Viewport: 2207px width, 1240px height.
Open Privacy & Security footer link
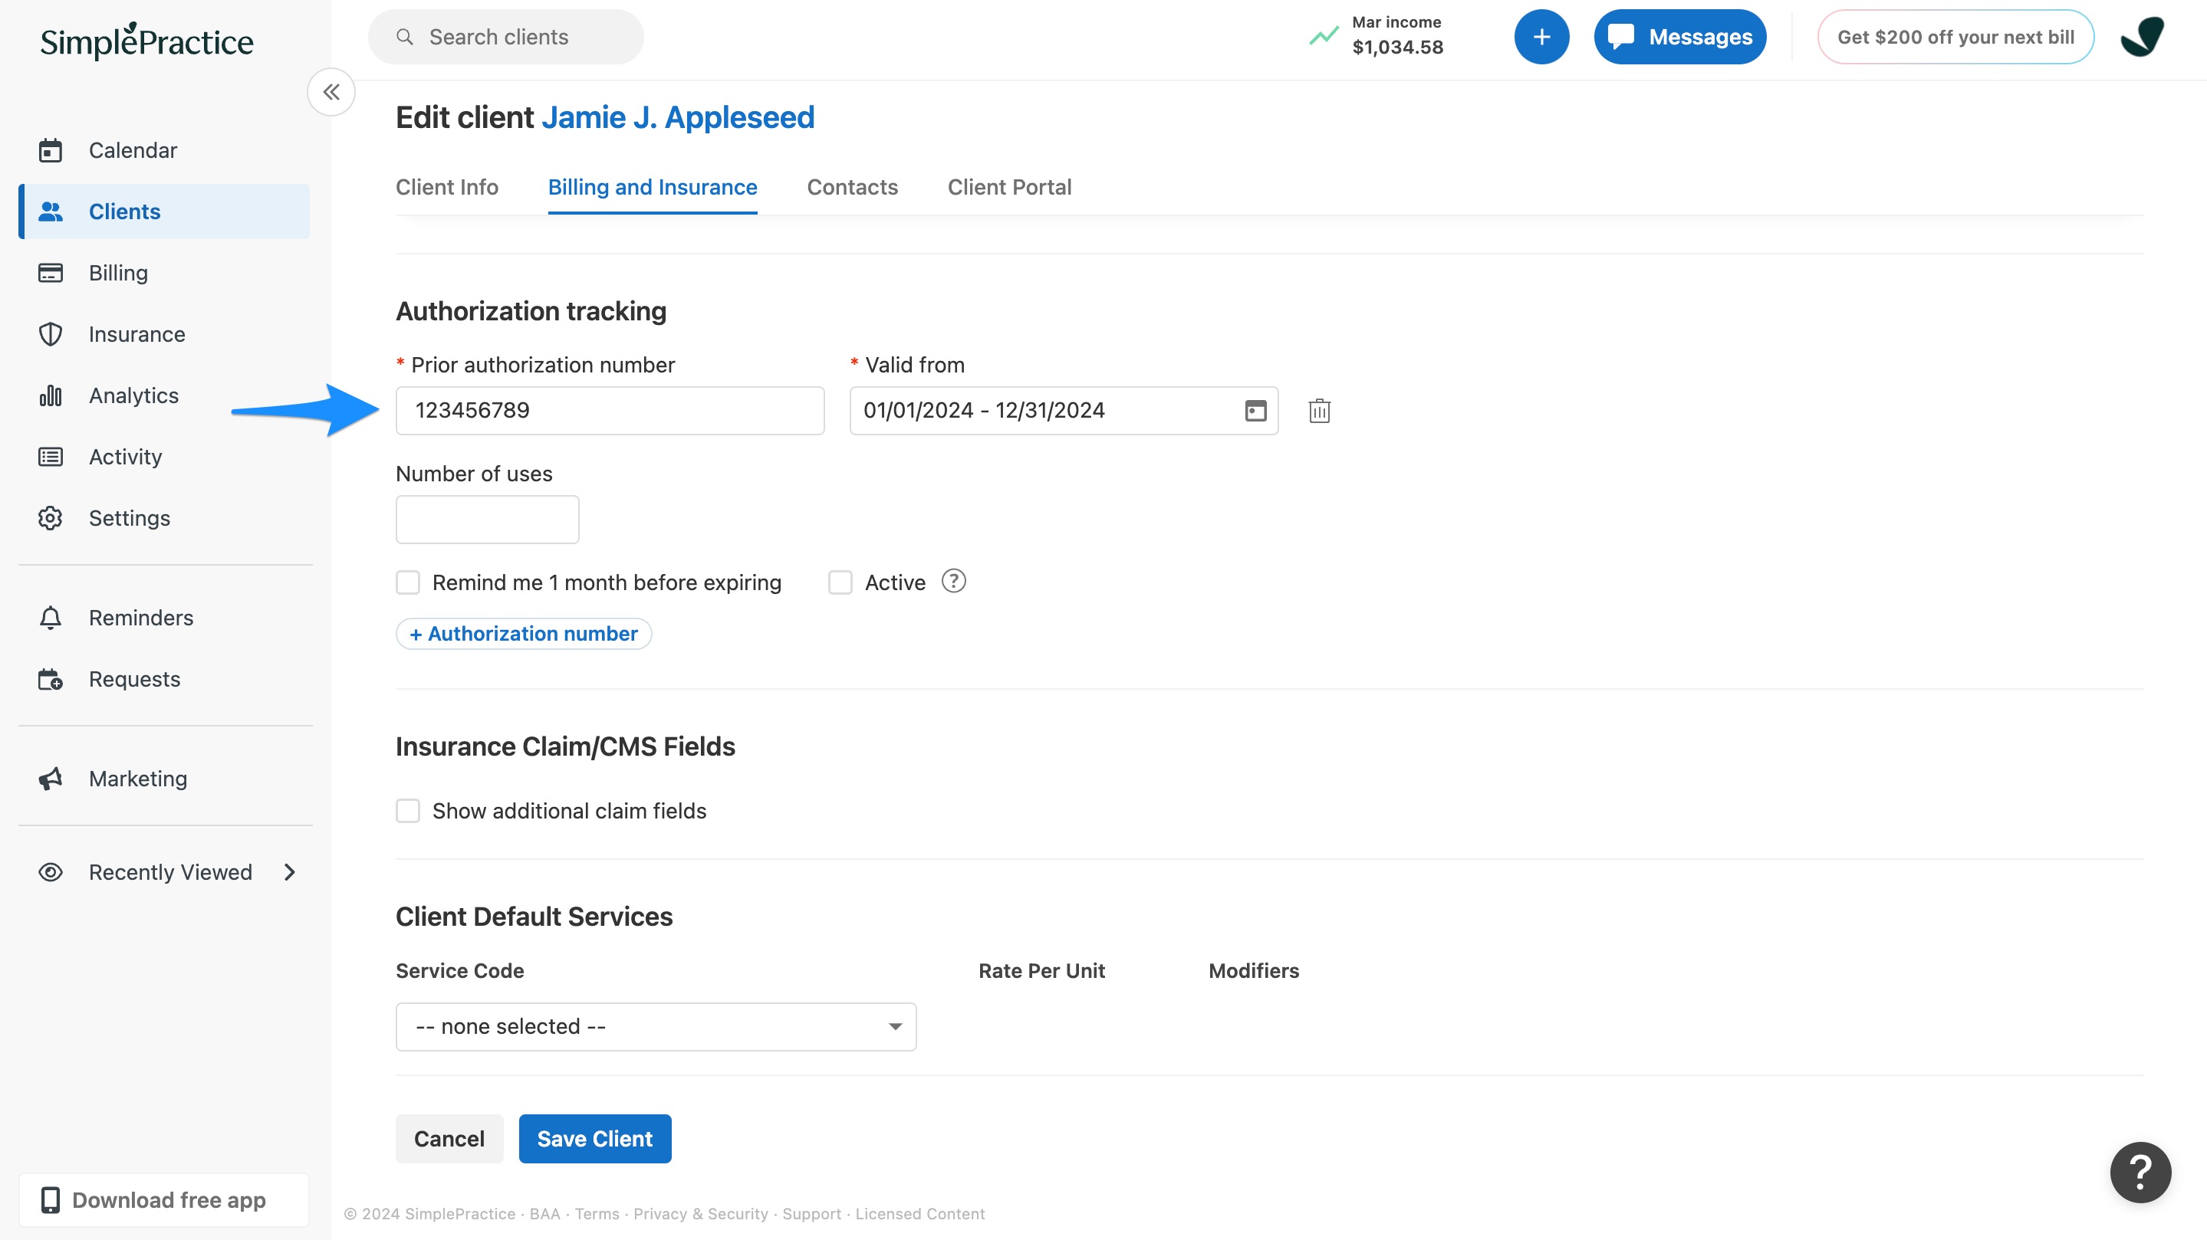[x=700, y=1213]
